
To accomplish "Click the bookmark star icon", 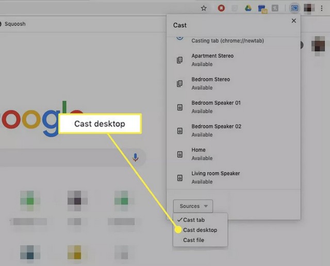I will 204,8.
